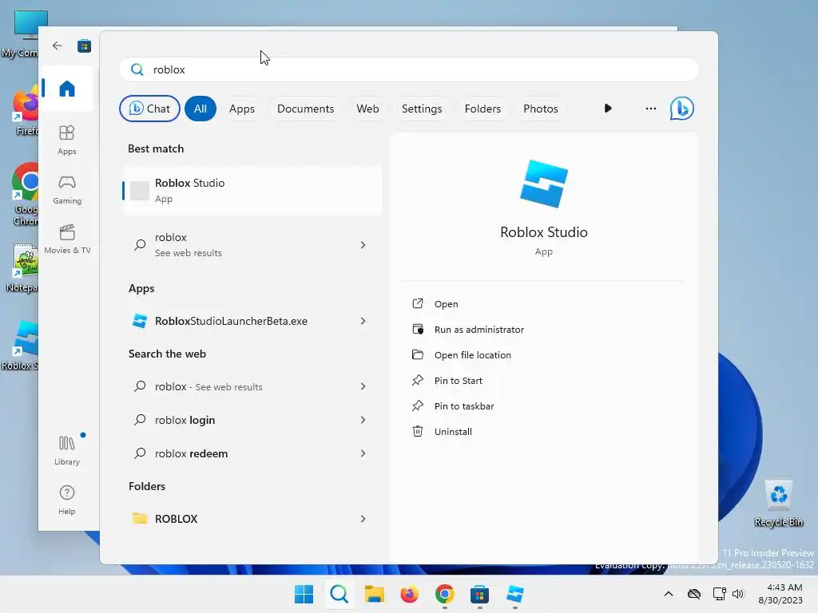Viewport: 818px width, 613px height.
Task: Click the clock and date in taskbar
Action: tap(780, 594)
